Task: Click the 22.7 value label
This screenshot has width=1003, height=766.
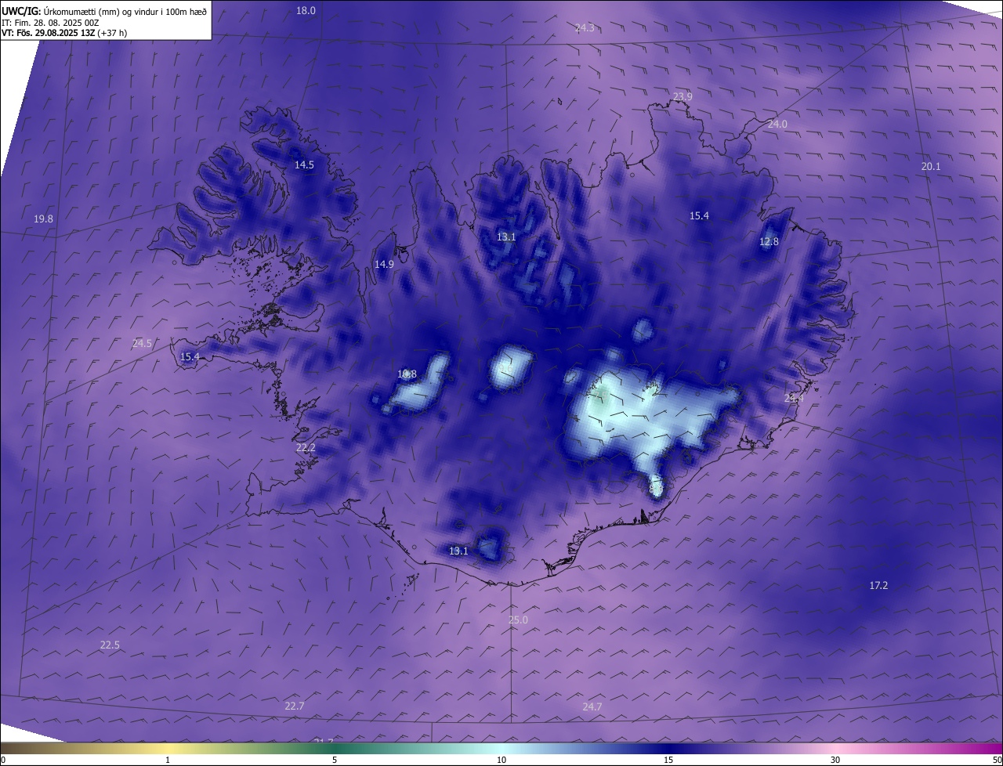Action: (294, 706)
